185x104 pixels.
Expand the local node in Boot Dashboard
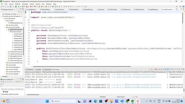point(1,92)
